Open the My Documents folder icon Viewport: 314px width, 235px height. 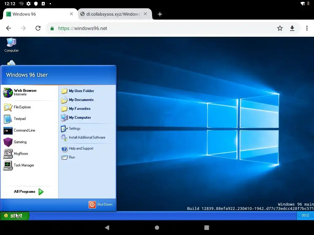click(64, 100)
